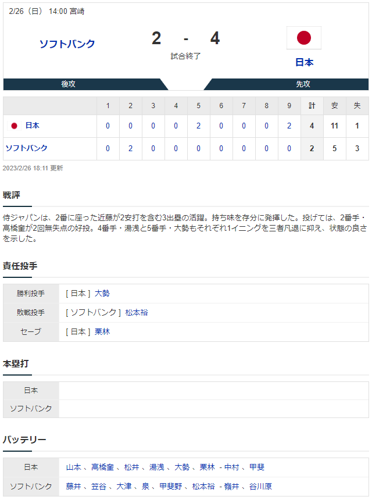The width and height of the screenshot is (372, 500).
Task: Open catcher 嶺井 link
Action: 232,486
